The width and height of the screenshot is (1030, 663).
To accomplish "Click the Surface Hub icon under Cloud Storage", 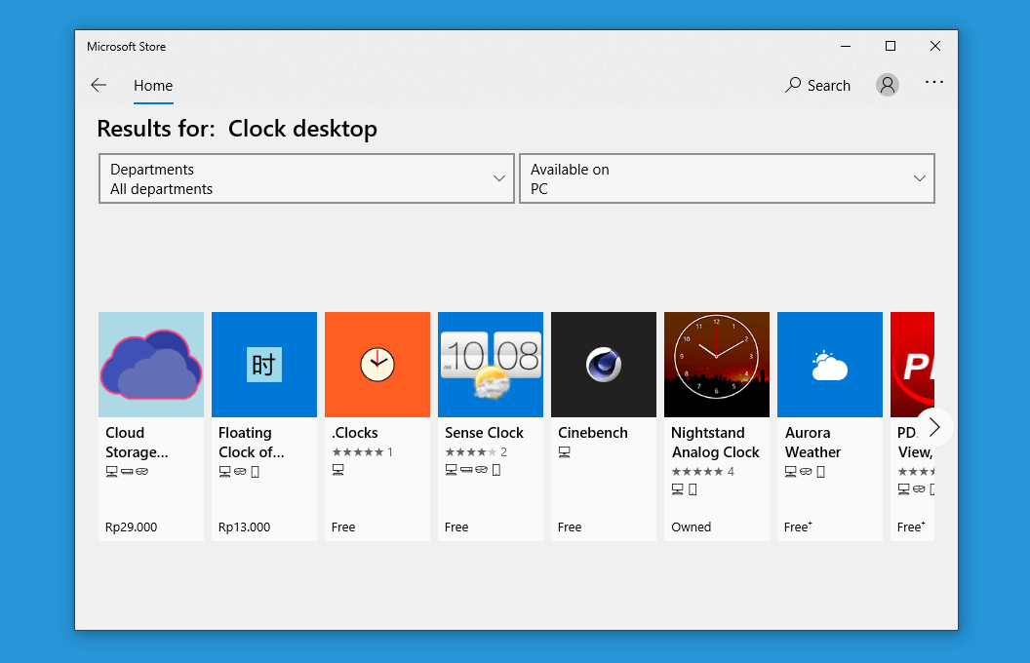I will pyautogui.click(x=128, y=471).
